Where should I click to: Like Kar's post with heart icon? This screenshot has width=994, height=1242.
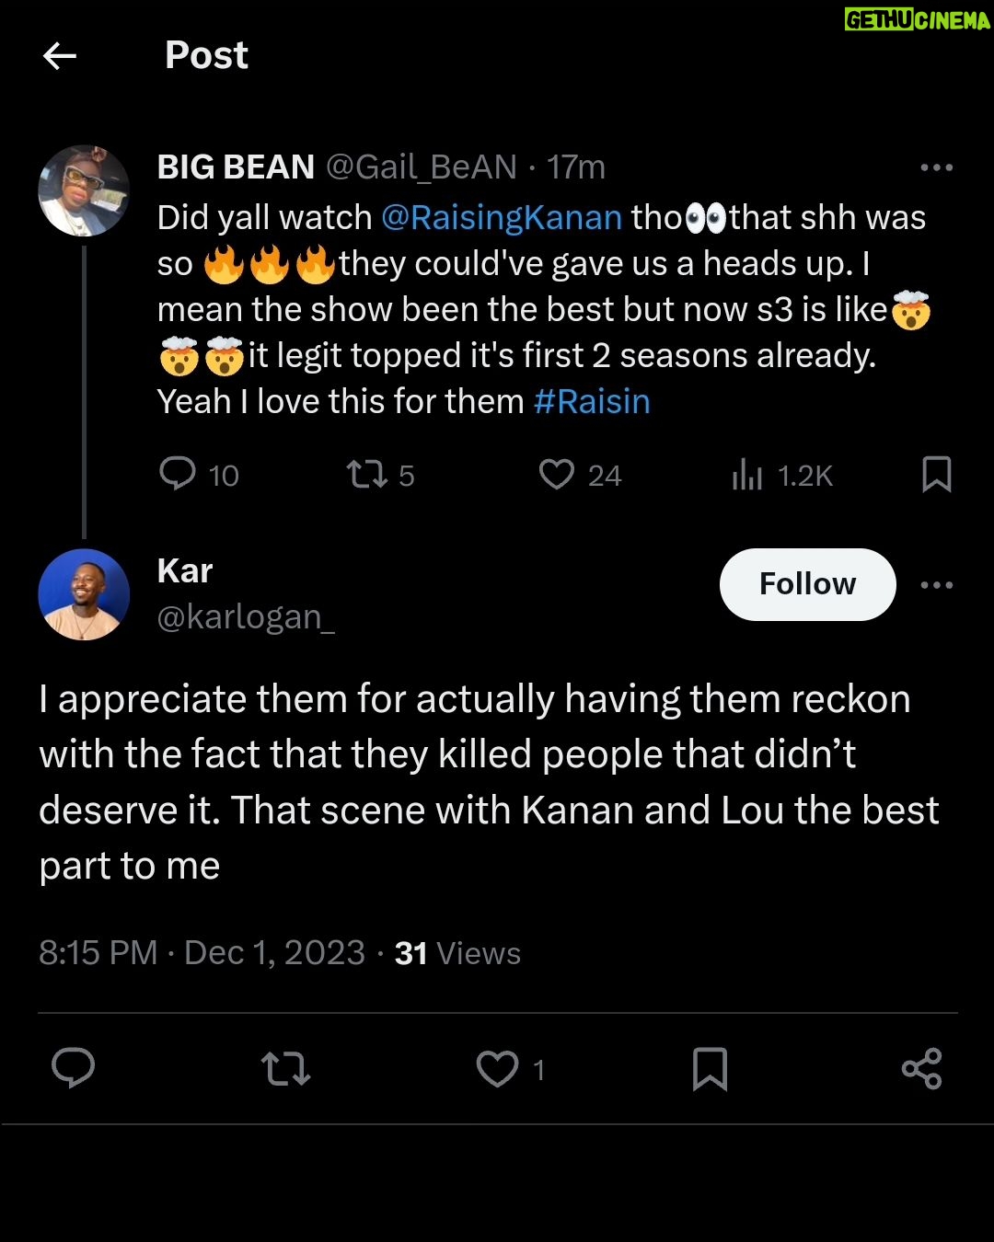(x=497, y=1069)
